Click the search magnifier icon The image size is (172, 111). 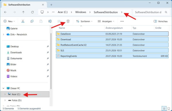click(x=166, y=12)
